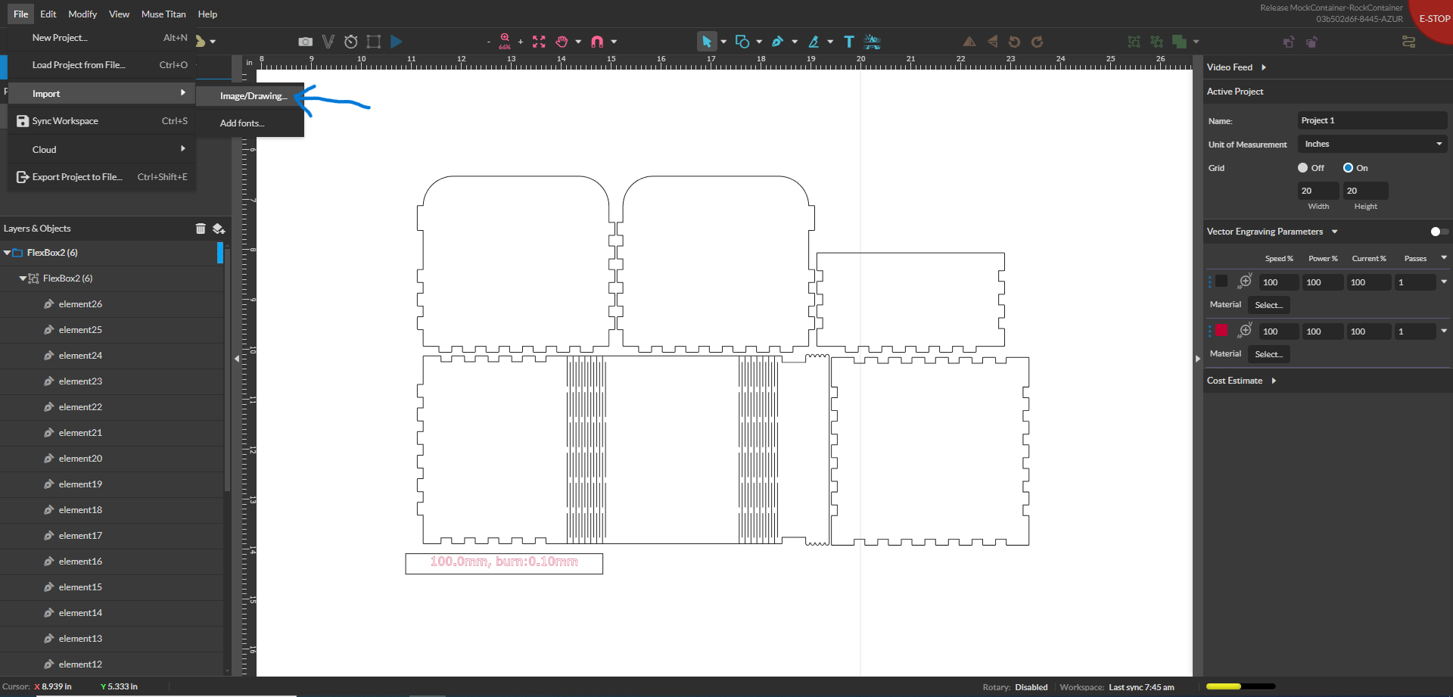The height and width of the screenshot is (697, 1453).
Task: Select the pencil freehand tool
Action: (x=814, y=42)
